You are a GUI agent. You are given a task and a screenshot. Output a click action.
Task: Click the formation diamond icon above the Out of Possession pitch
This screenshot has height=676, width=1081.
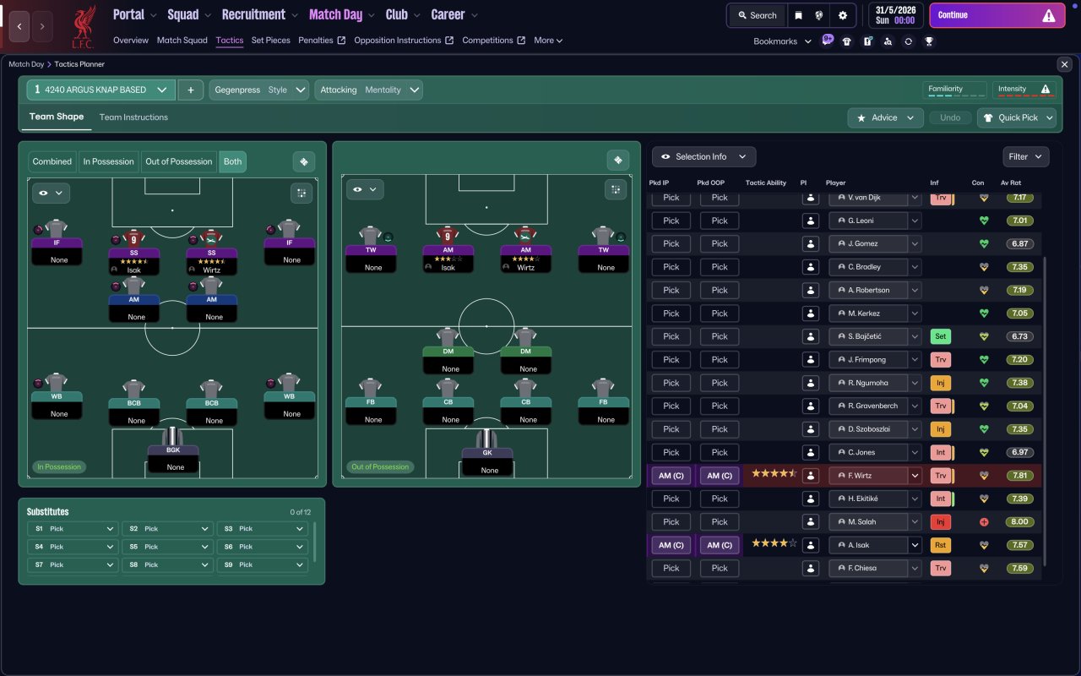click(x=618, y=161)
